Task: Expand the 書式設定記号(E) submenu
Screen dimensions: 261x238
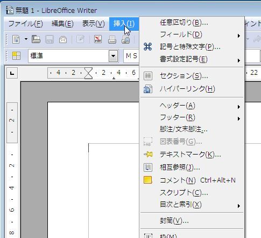Action: point(192,59)
